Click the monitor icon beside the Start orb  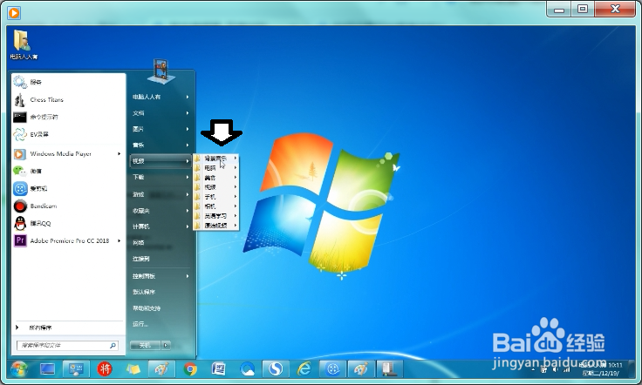(47, 369)
